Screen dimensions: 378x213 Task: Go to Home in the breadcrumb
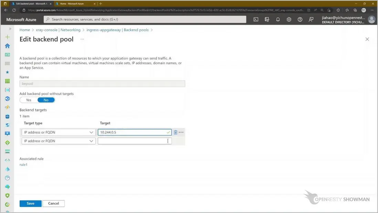coord(24,30)
